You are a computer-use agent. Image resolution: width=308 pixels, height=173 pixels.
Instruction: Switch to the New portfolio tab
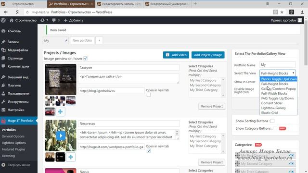click(x=82, y=40)
